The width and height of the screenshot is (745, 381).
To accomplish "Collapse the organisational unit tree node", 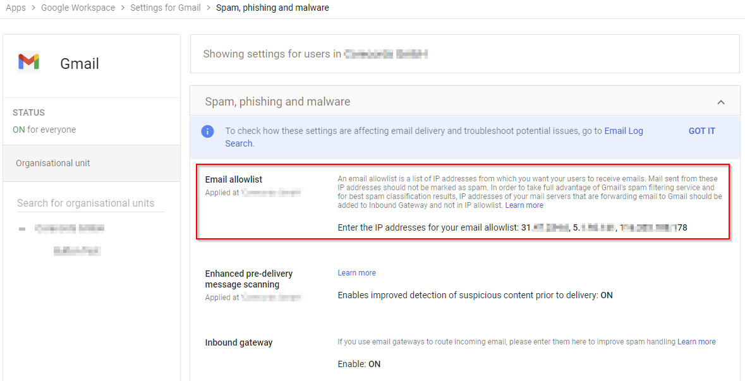I will click(22, 229).
